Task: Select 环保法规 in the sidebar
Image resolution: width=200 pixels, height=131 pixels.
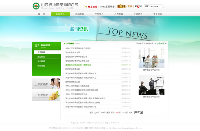Action: tap(41, 66)
